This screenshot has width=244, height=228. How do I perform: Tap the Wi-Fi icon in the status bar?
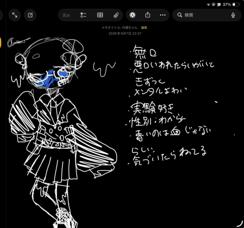point(208,4)
